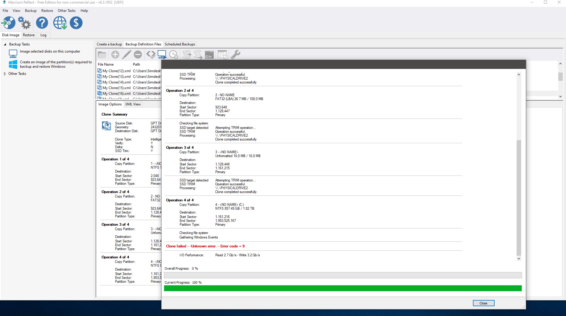The width and height of the screenshot is (566, 316).
Task: Click the second script arrow icon
Action: [x=198, y=55]
